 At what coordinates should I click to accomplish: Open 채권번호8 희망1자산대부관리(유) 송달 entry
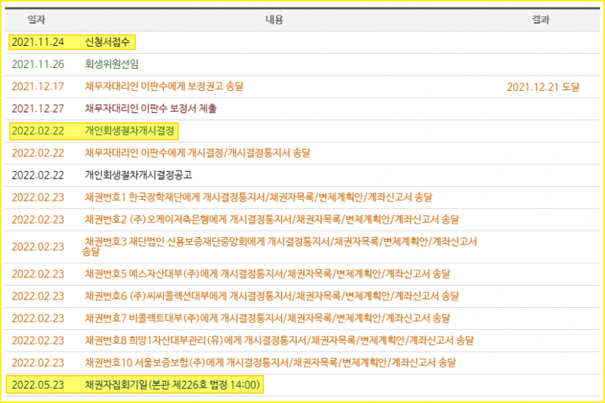point(280,340)
